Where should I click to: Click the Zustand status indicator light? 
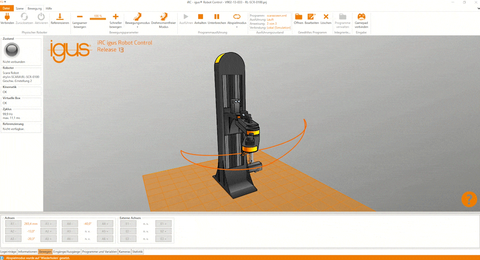(x=12, y=50)
